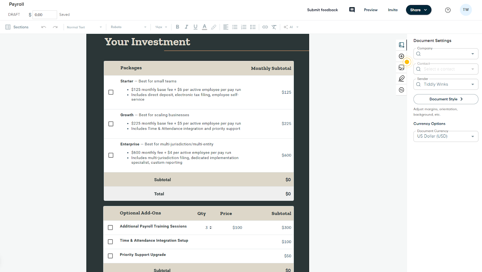Open the comments icon

pos(352,10)
